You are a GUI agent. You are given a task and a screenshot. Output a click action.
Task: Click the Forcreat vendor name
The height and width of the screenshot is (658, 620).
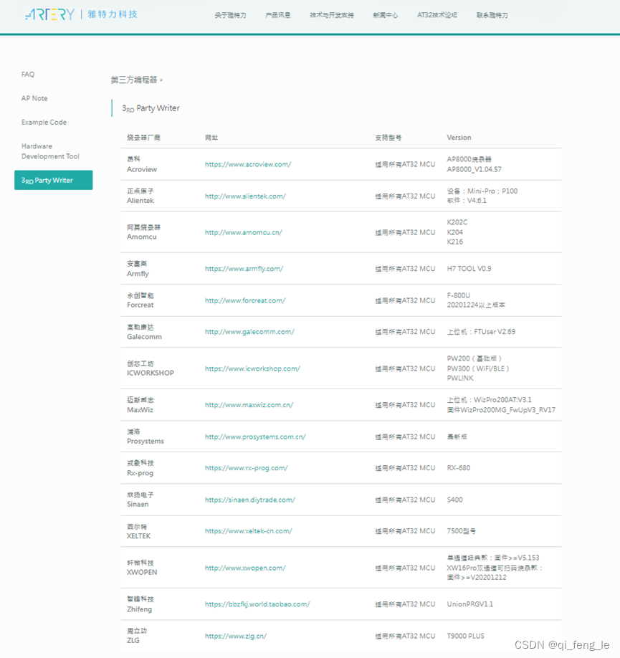[x=140, y=305]
